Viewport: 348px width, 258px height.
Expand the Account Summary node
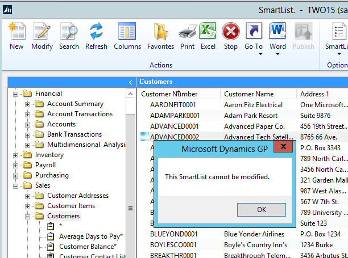coord(27,104)
